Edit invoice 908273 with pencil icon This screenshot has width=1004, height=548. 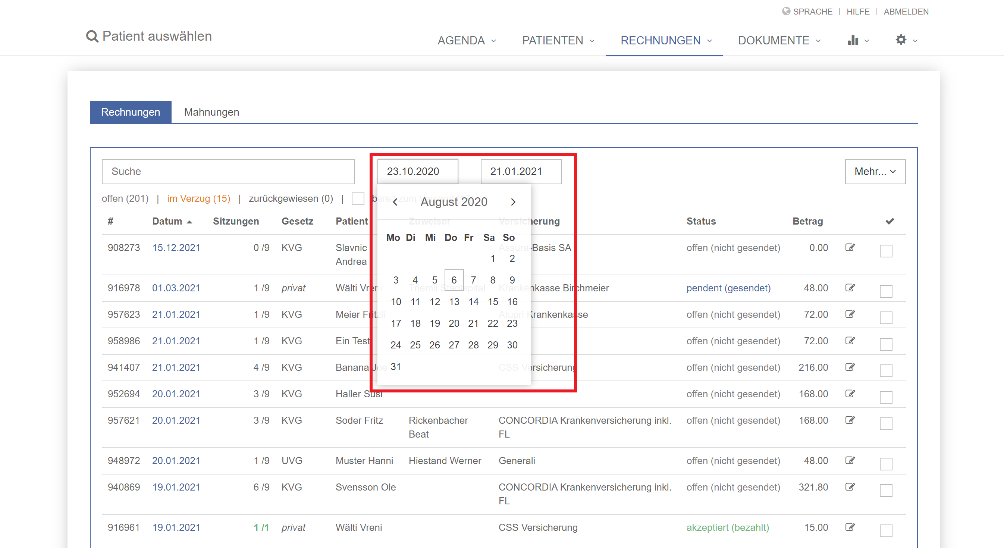pos(850,247)
